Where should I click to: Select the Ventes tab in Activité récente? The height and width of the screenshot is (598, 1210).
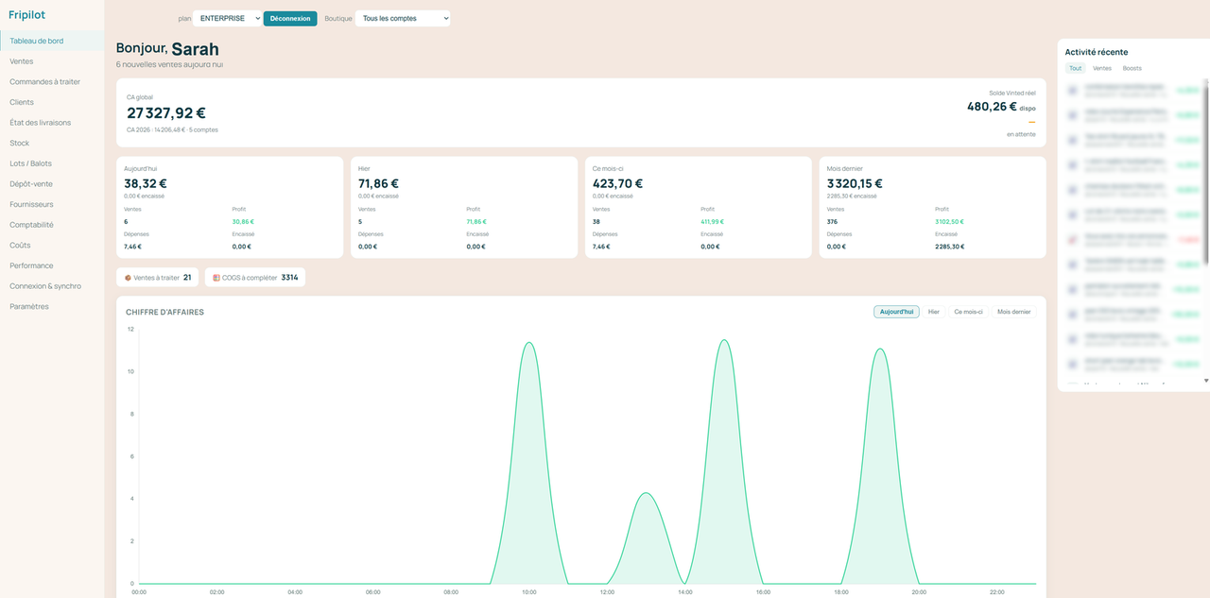coord(1102,68)
